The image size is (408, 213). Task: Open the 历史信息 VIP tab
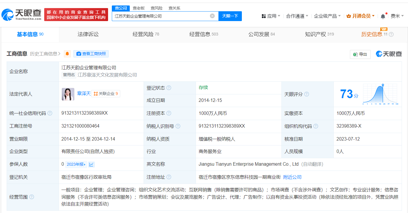click(x=374, y=34)
